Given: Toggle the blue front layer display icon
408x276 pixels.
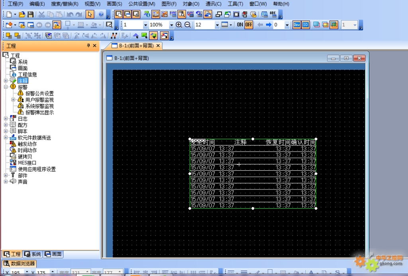Looking at the screenshot, I should pyautogui.click(x=316, y=25).
